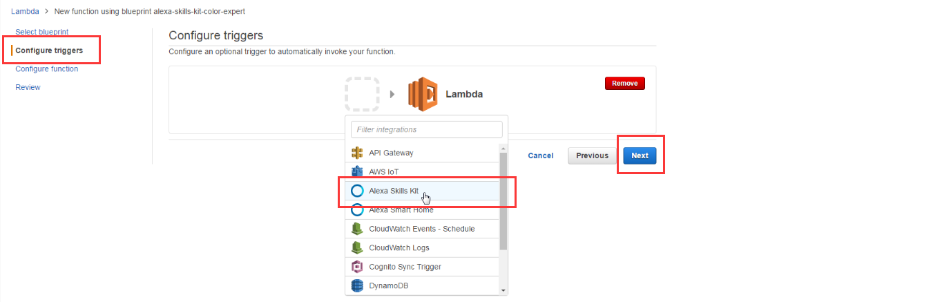Click the orange Lambda logo
Viewport: 931px width, 302px height.
click(x=423, y=94)
